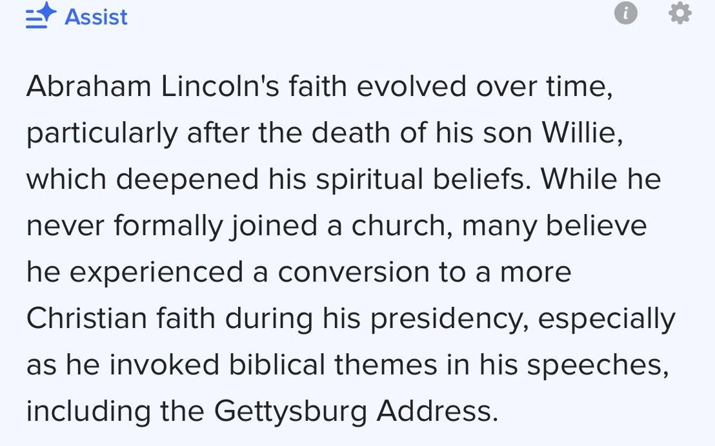Click the word "particularly" in the paragraph
Screen dimensions: 715x446
(x=102, y=133)
